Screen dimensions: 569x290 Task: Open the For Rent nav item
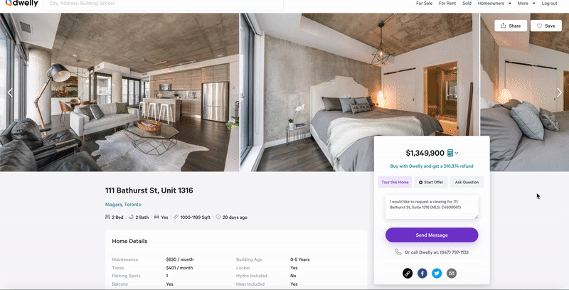click(447, 4)
